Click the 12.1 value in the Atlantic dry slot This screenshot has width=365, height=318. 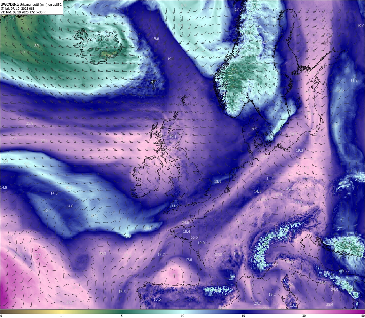[x=47, y=211]
